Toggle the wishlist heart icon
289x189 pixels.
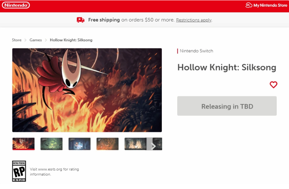coord(273,85)
